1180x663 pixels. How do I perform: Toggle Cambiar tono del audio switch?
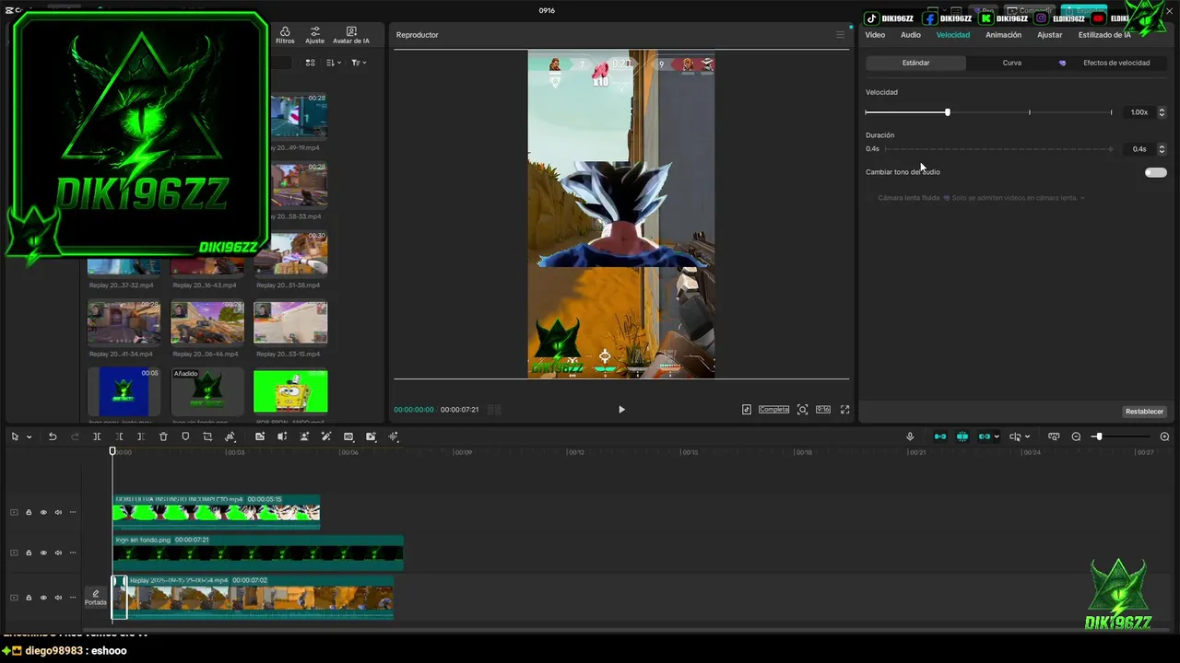pos(1156,172)
